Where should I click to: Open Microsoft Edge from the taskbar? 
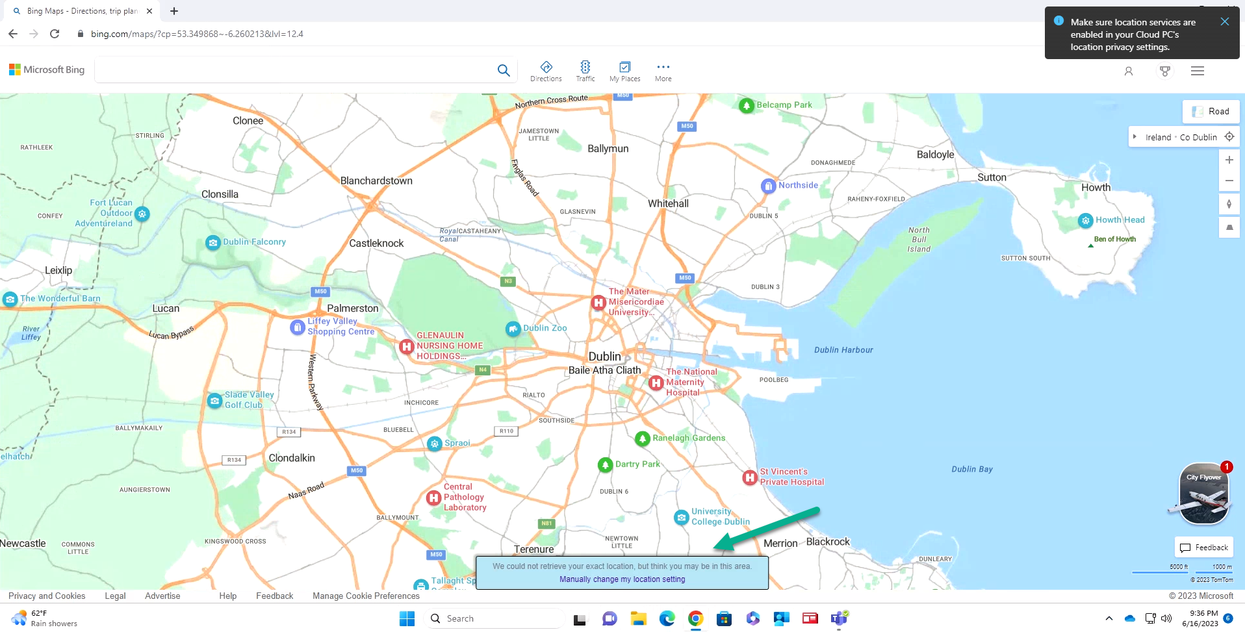tap(667, 618)
